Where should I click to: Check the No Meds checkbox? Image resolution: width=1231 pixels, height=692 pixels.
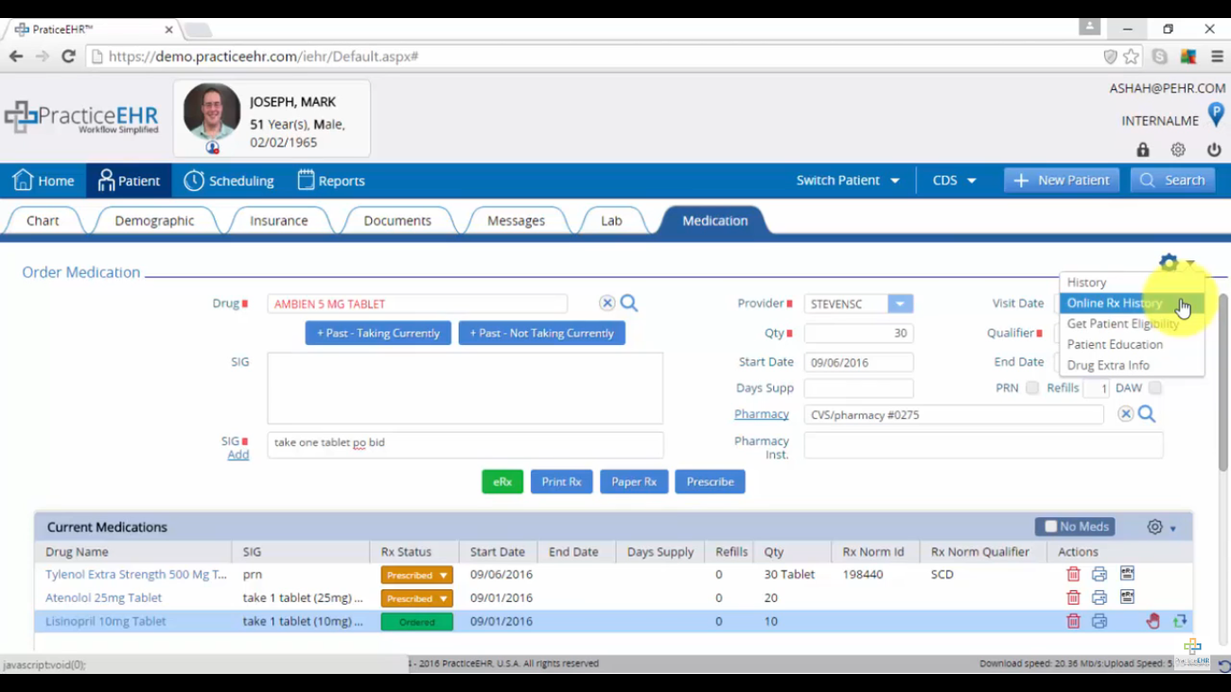(1051, 527)
